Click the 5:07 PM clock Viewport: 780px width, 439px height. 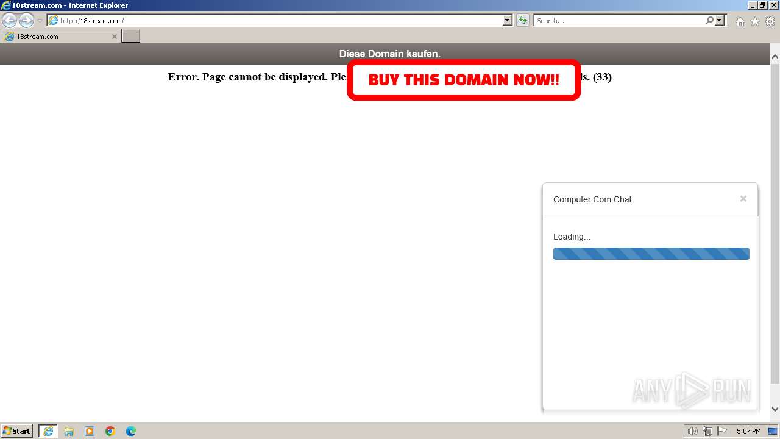pos(748,431)
